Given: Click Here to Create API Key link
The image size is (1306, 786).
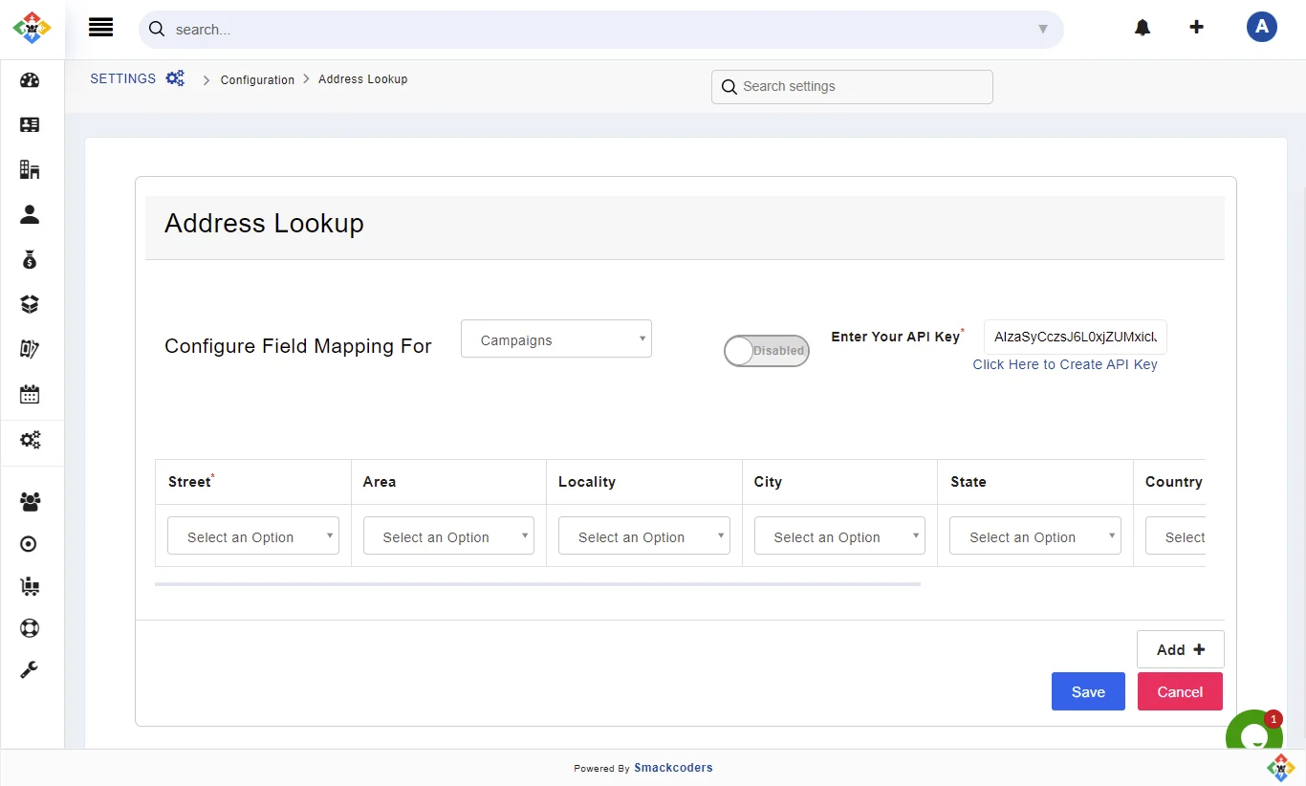Looking at the screenshot, I should point(1065,364).
